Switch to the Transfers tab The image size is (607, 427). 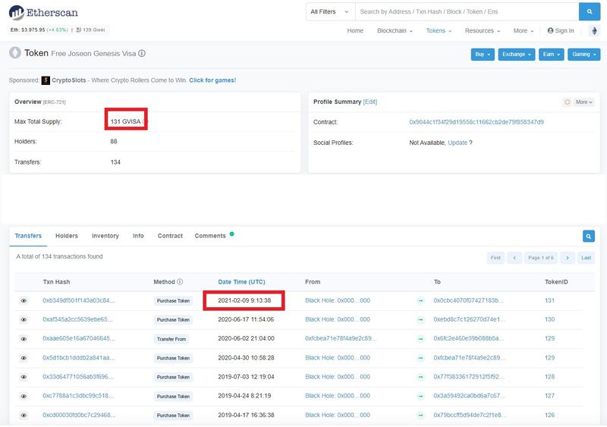click(28, 236)
